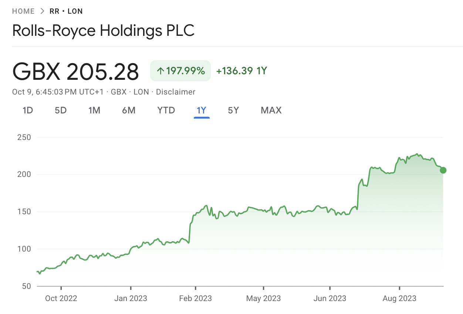Click the breadcrumb chevron separator
The height and width of the screenshot is (314, 463).
42,11
